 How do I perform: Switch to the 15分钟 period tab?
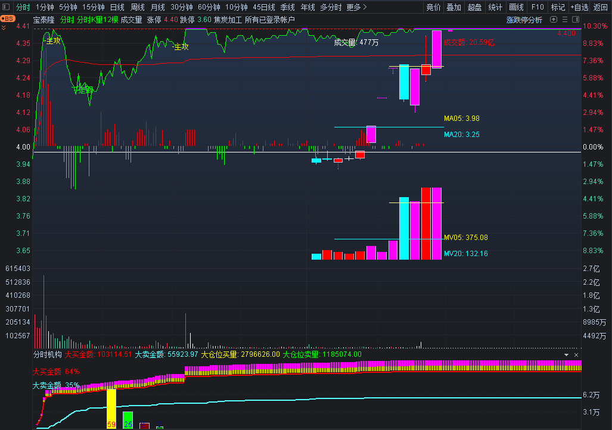(94, 7)
